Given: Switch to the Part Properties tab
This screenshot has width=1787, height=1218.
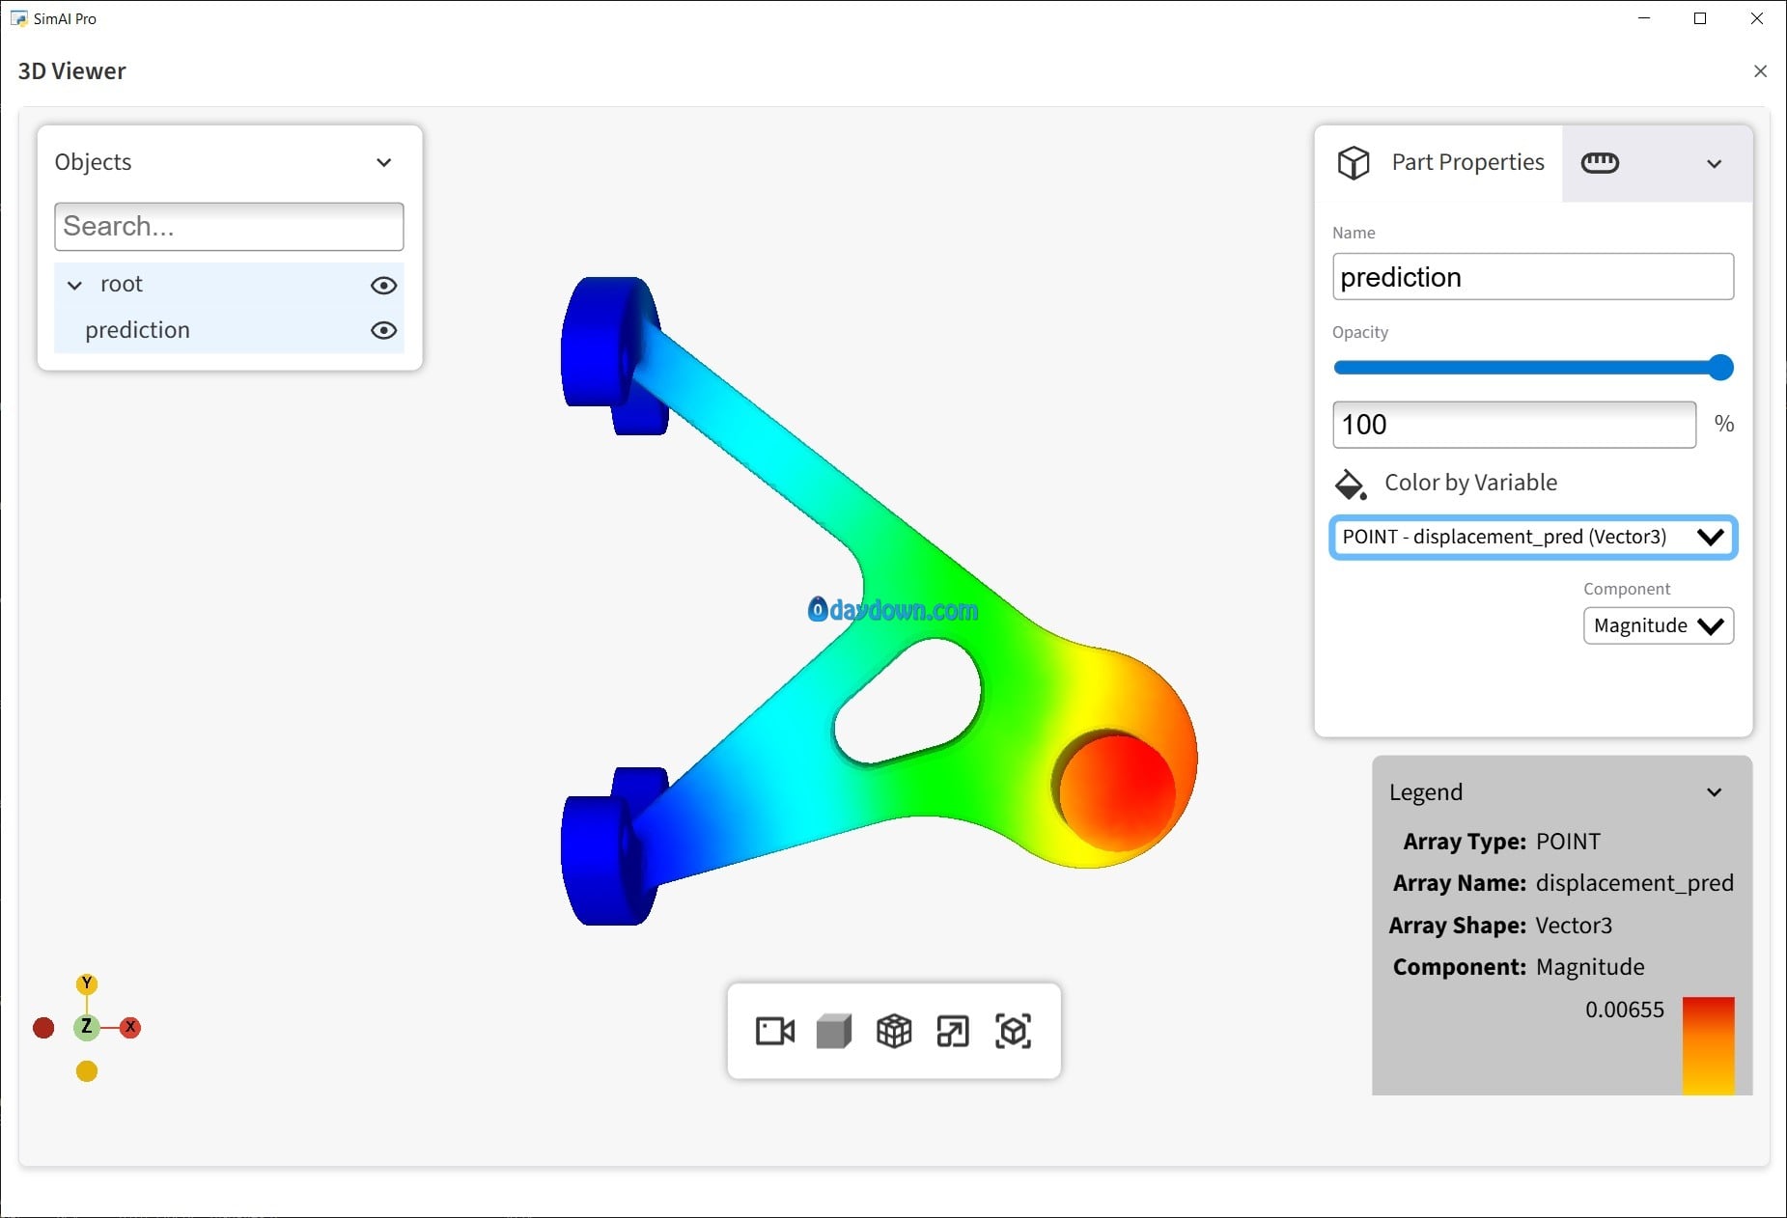Looking at the screenshot, I should (x=1440, y=163).
